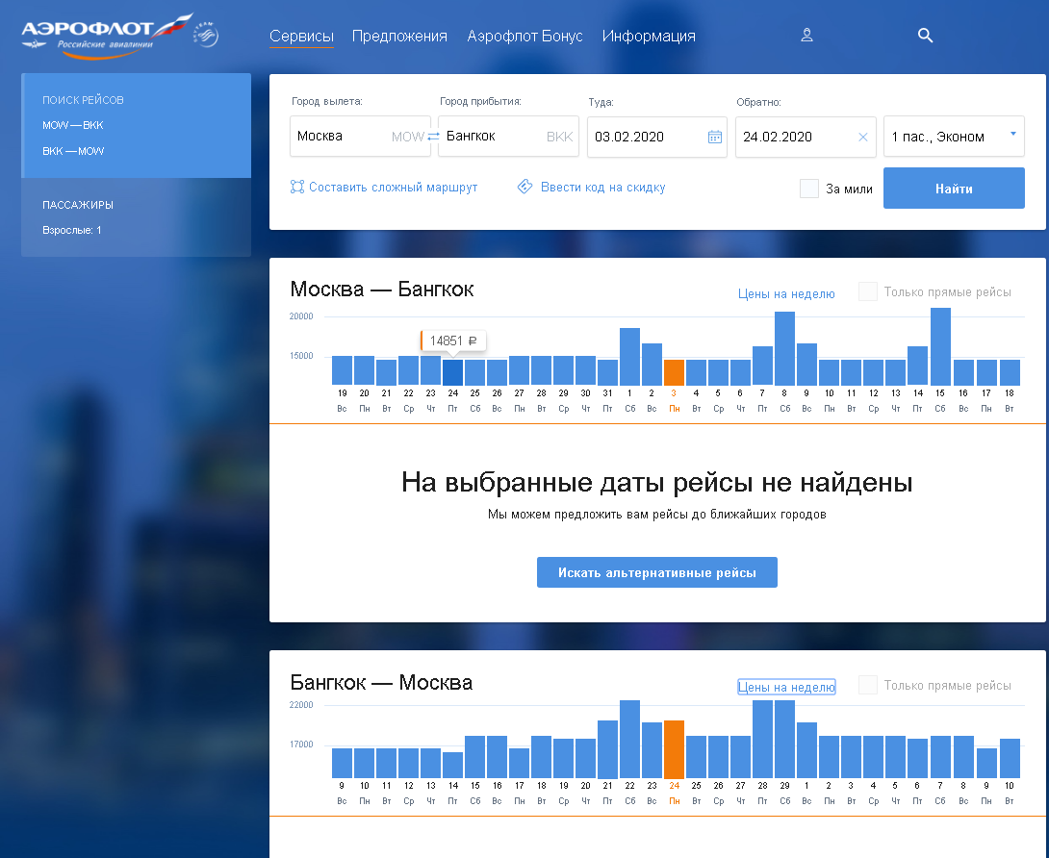Open Сервисы menu

(x=301, y=37)
